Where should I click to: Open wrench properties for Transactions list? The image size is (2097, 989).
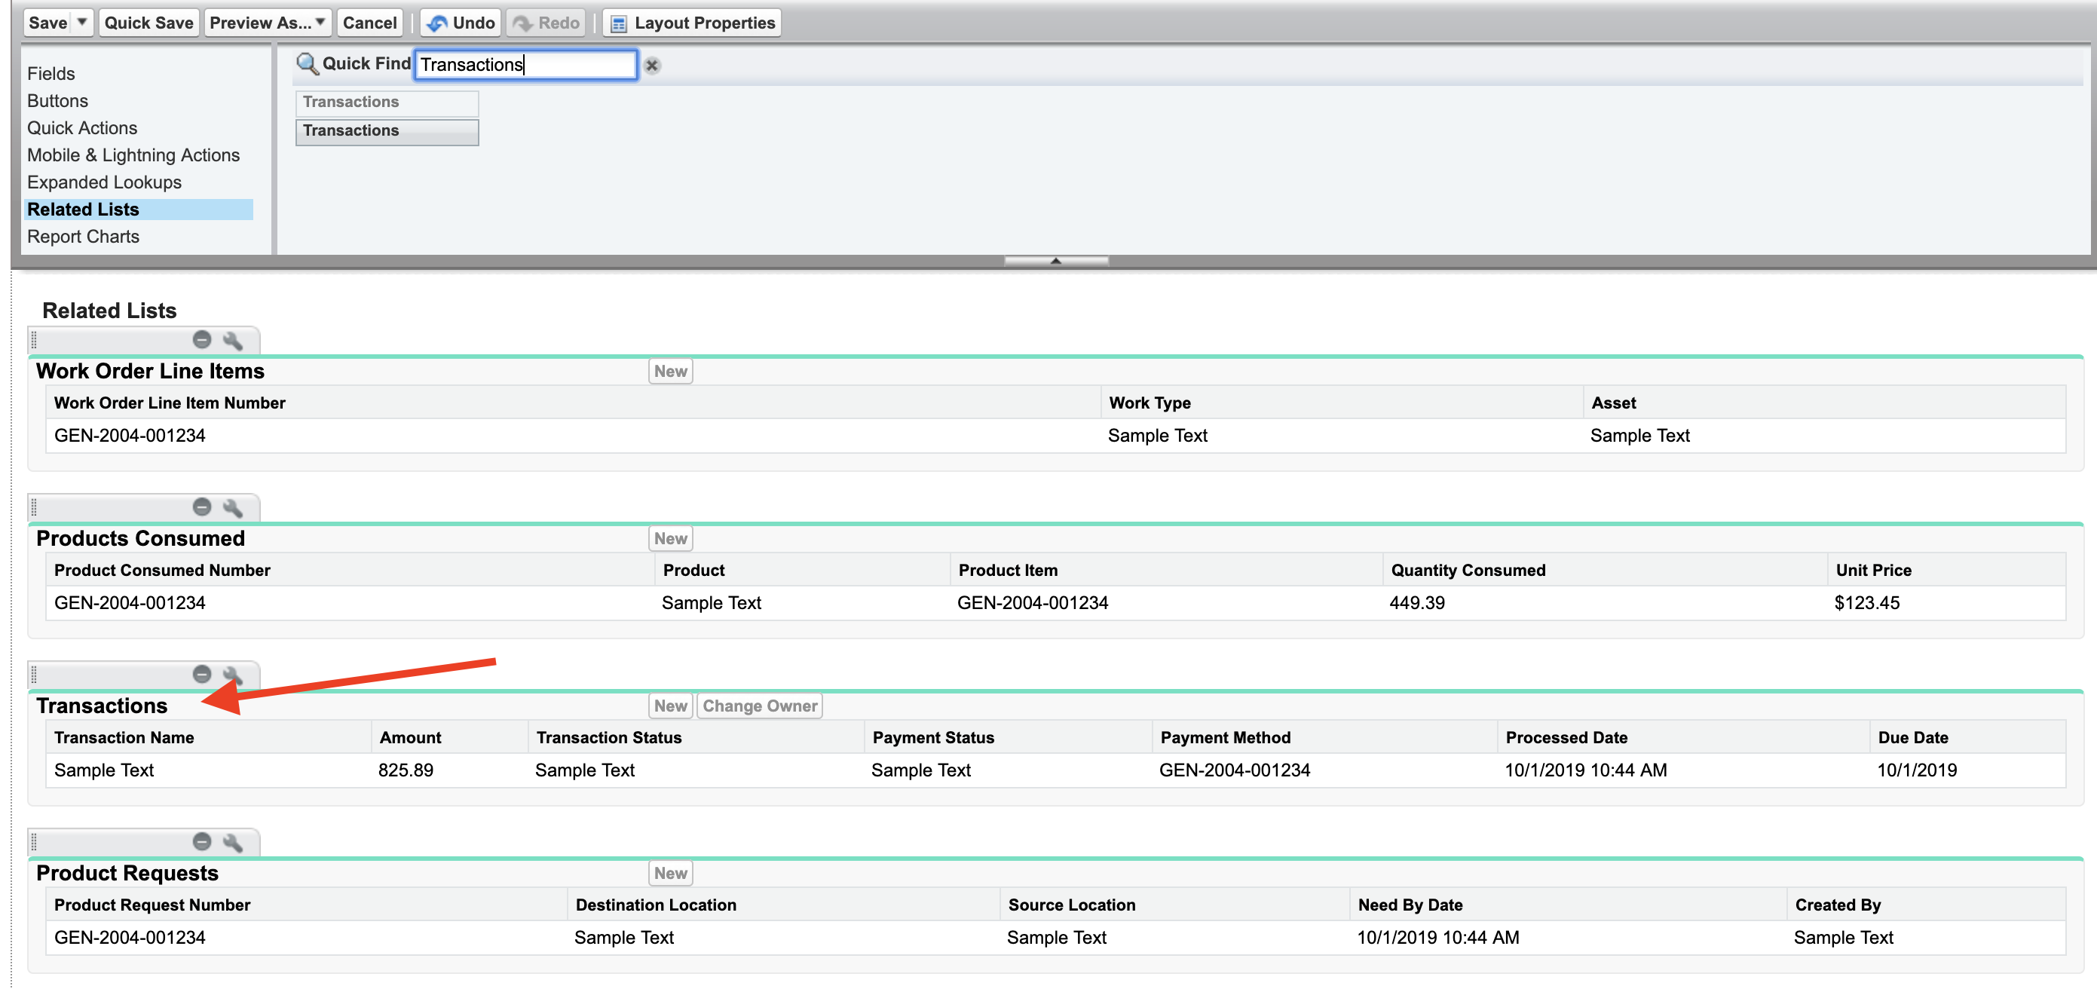233,675
